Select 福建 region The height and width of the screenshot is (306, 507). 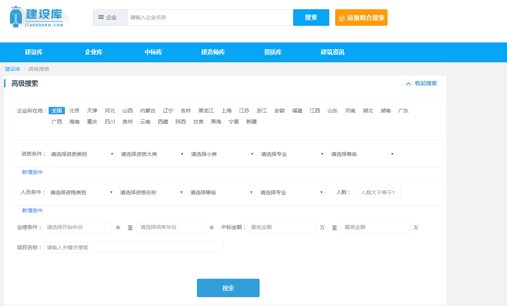(x=297, y=111)
